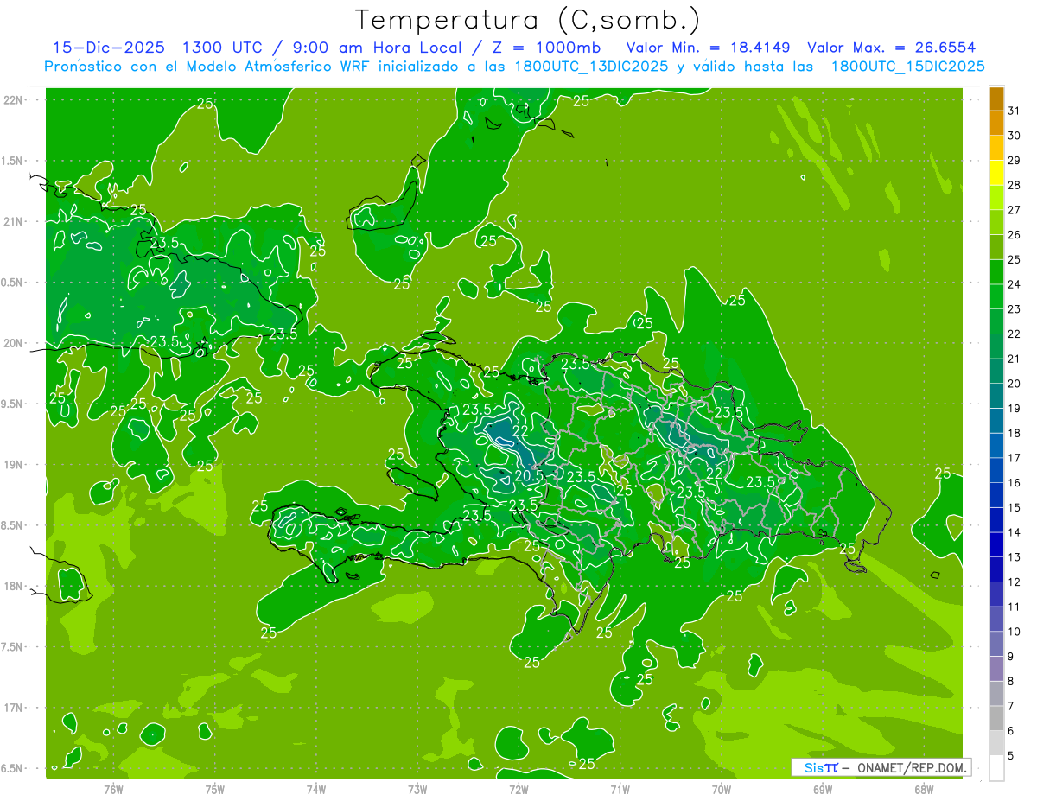Click the legend color band between 24 and 25
The image size is (1037, 801).
pos(996,272)
